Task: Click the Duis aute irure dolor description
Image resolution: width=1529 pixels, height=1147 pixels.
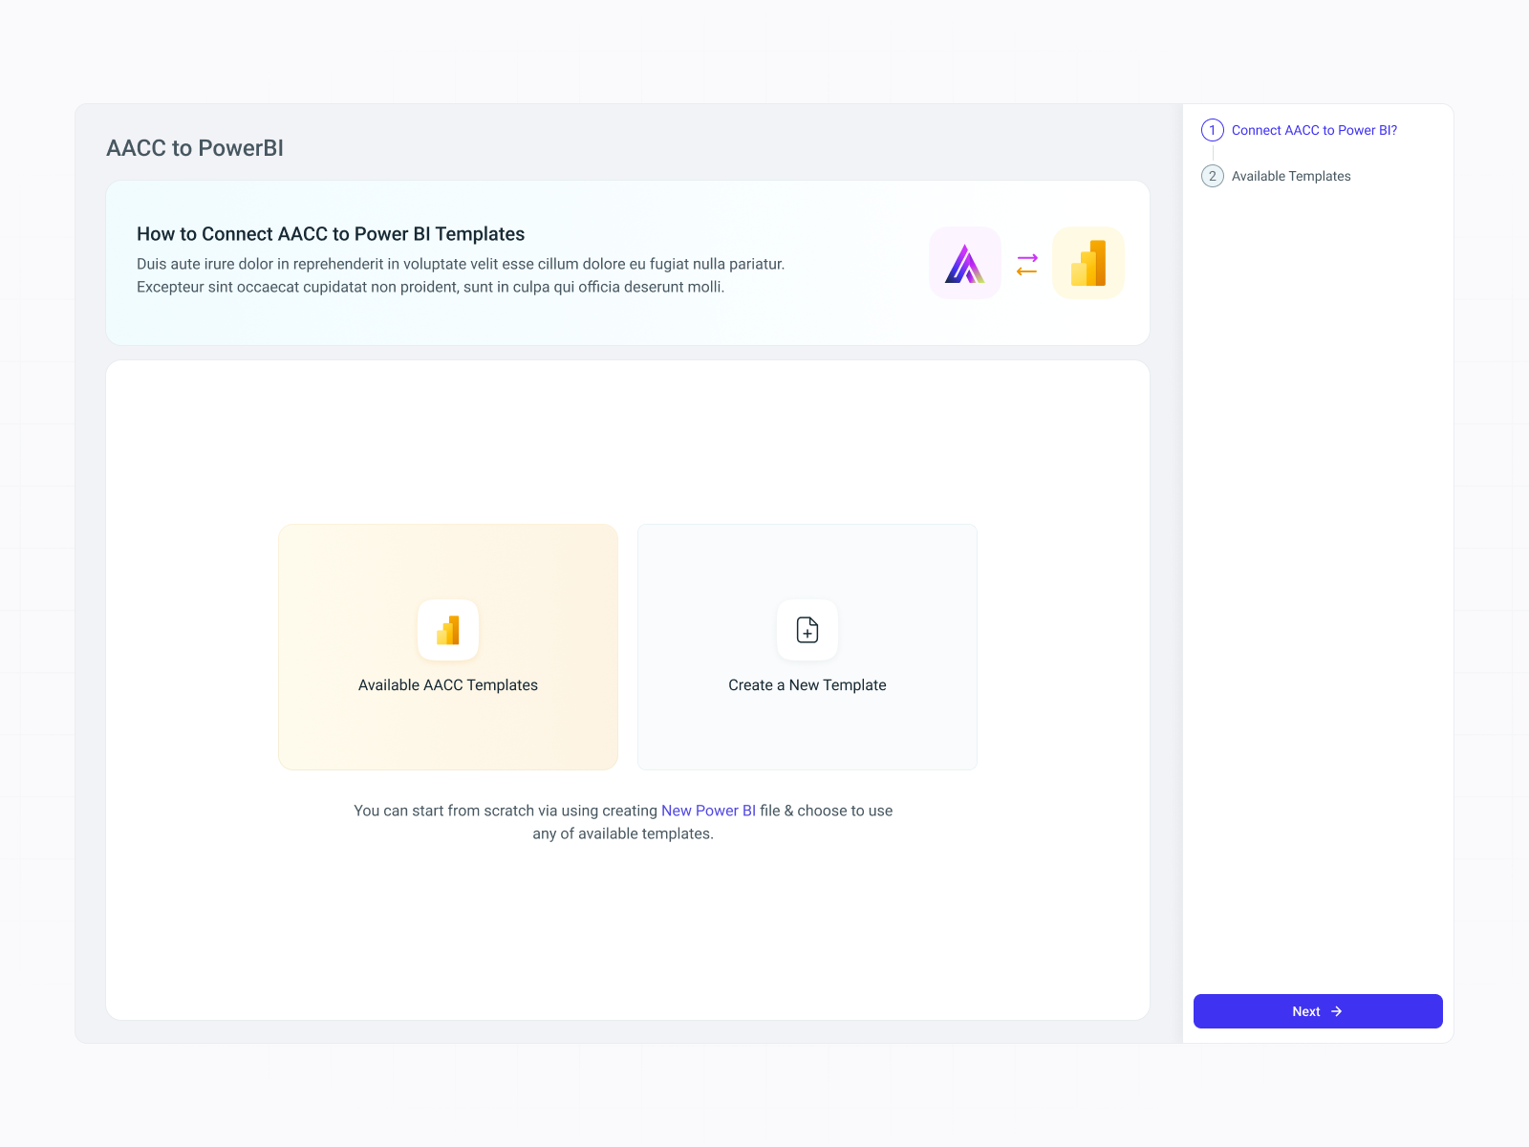Action: (x=461, y=275)
